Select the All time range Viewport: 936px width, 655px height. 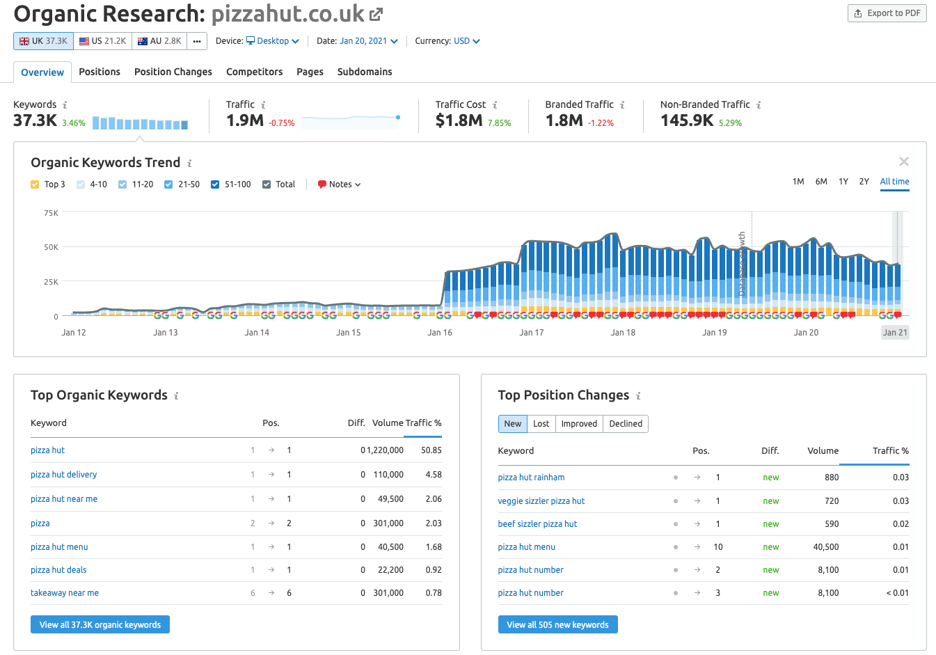[895, 182]
